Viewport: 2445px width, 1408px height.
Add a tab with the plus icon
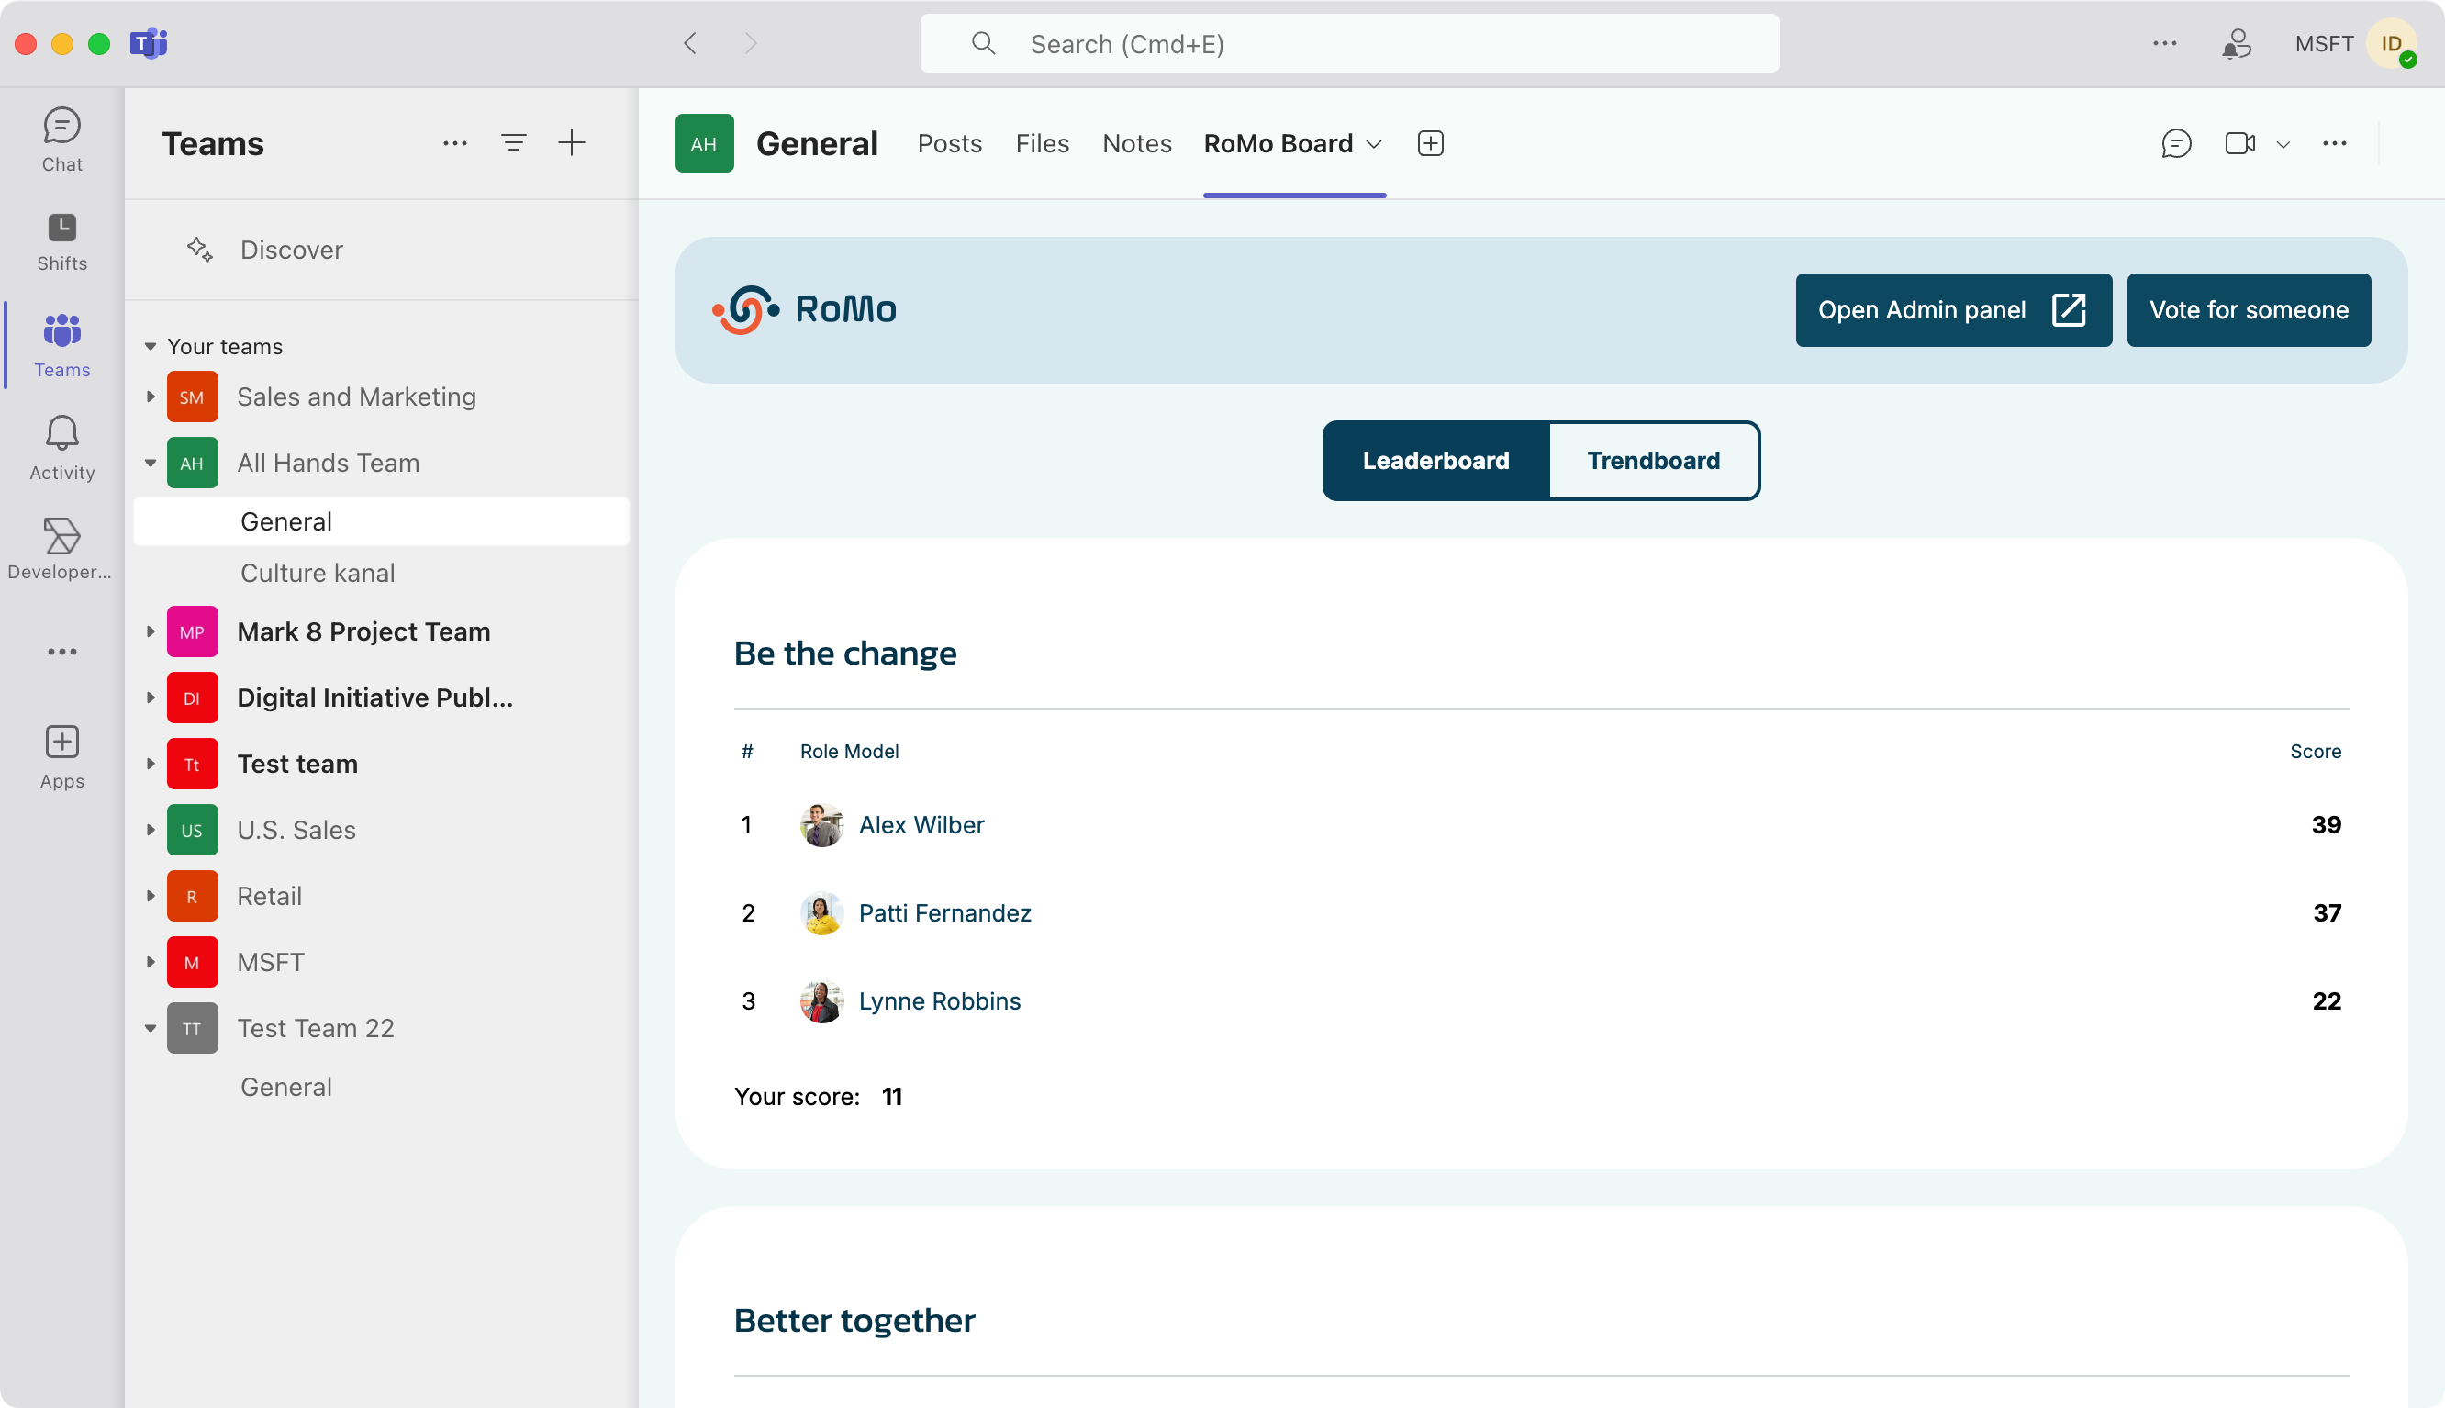click(1430, 144)
